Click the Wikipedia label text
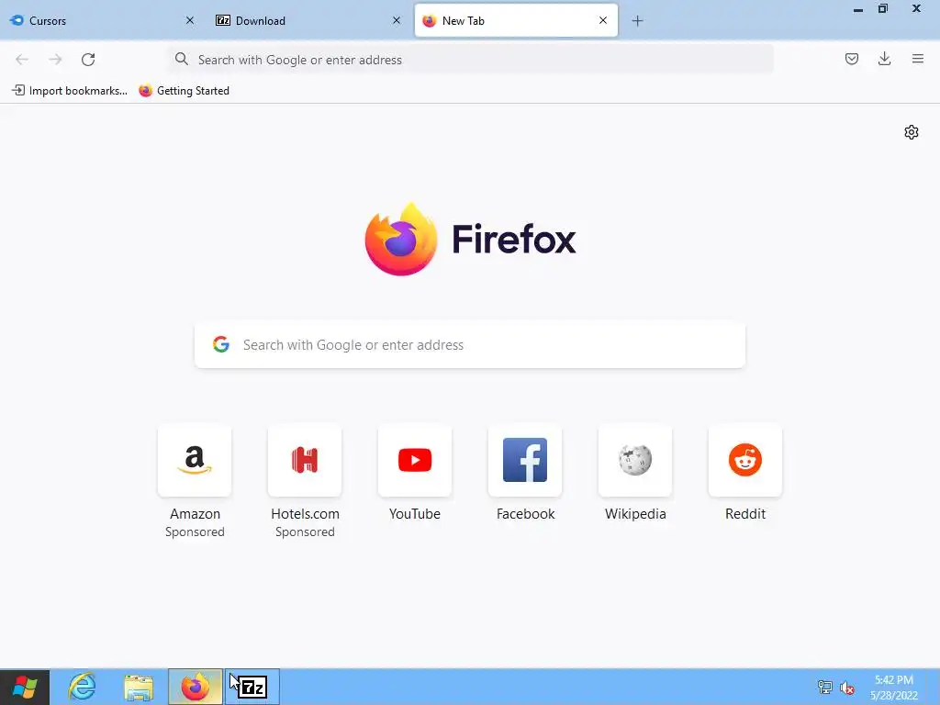The height and width of the screenshot is (705, 940). click(635, 514)
